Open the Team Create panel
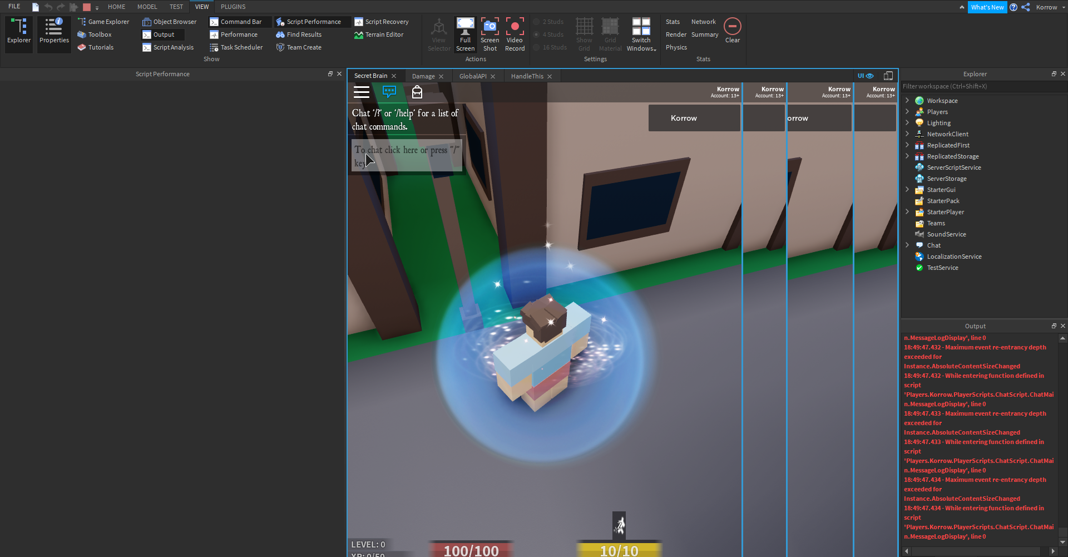Image resolution: width=1068 pixels, height=557 pixels. click(299, 47)
